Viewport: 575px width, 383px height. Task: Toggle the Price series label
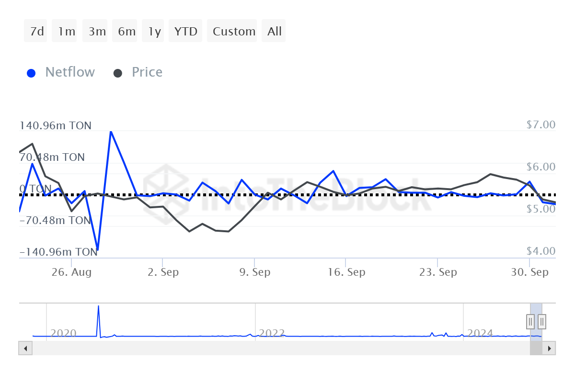[147, 72]
